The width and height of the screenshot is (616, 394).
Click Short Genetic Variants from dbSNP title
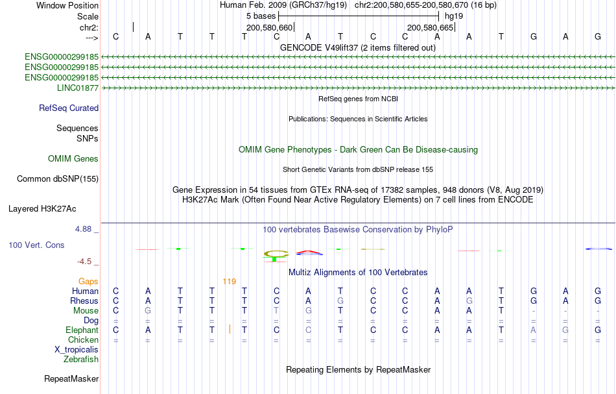click(358, 169)
